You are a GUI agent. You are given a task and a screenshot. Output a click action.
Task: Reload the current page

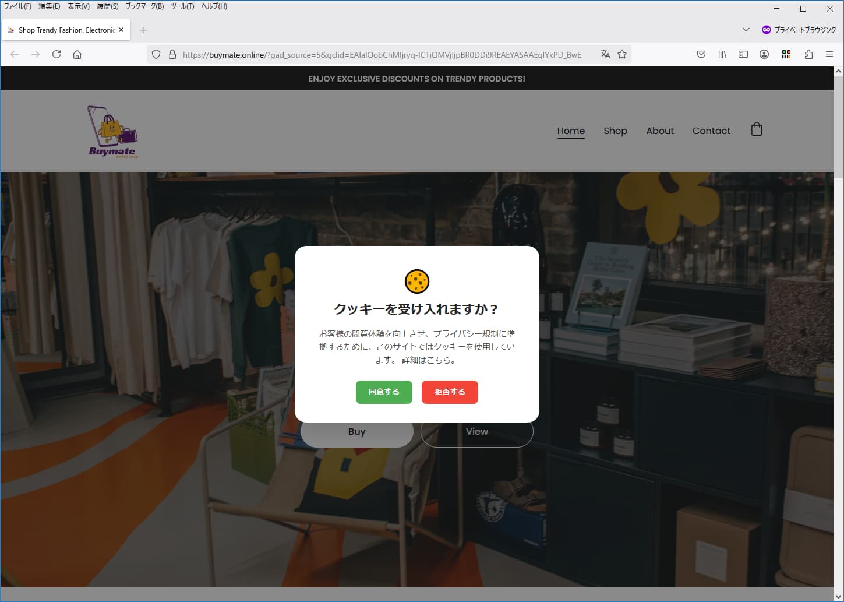tap(56, 54)
